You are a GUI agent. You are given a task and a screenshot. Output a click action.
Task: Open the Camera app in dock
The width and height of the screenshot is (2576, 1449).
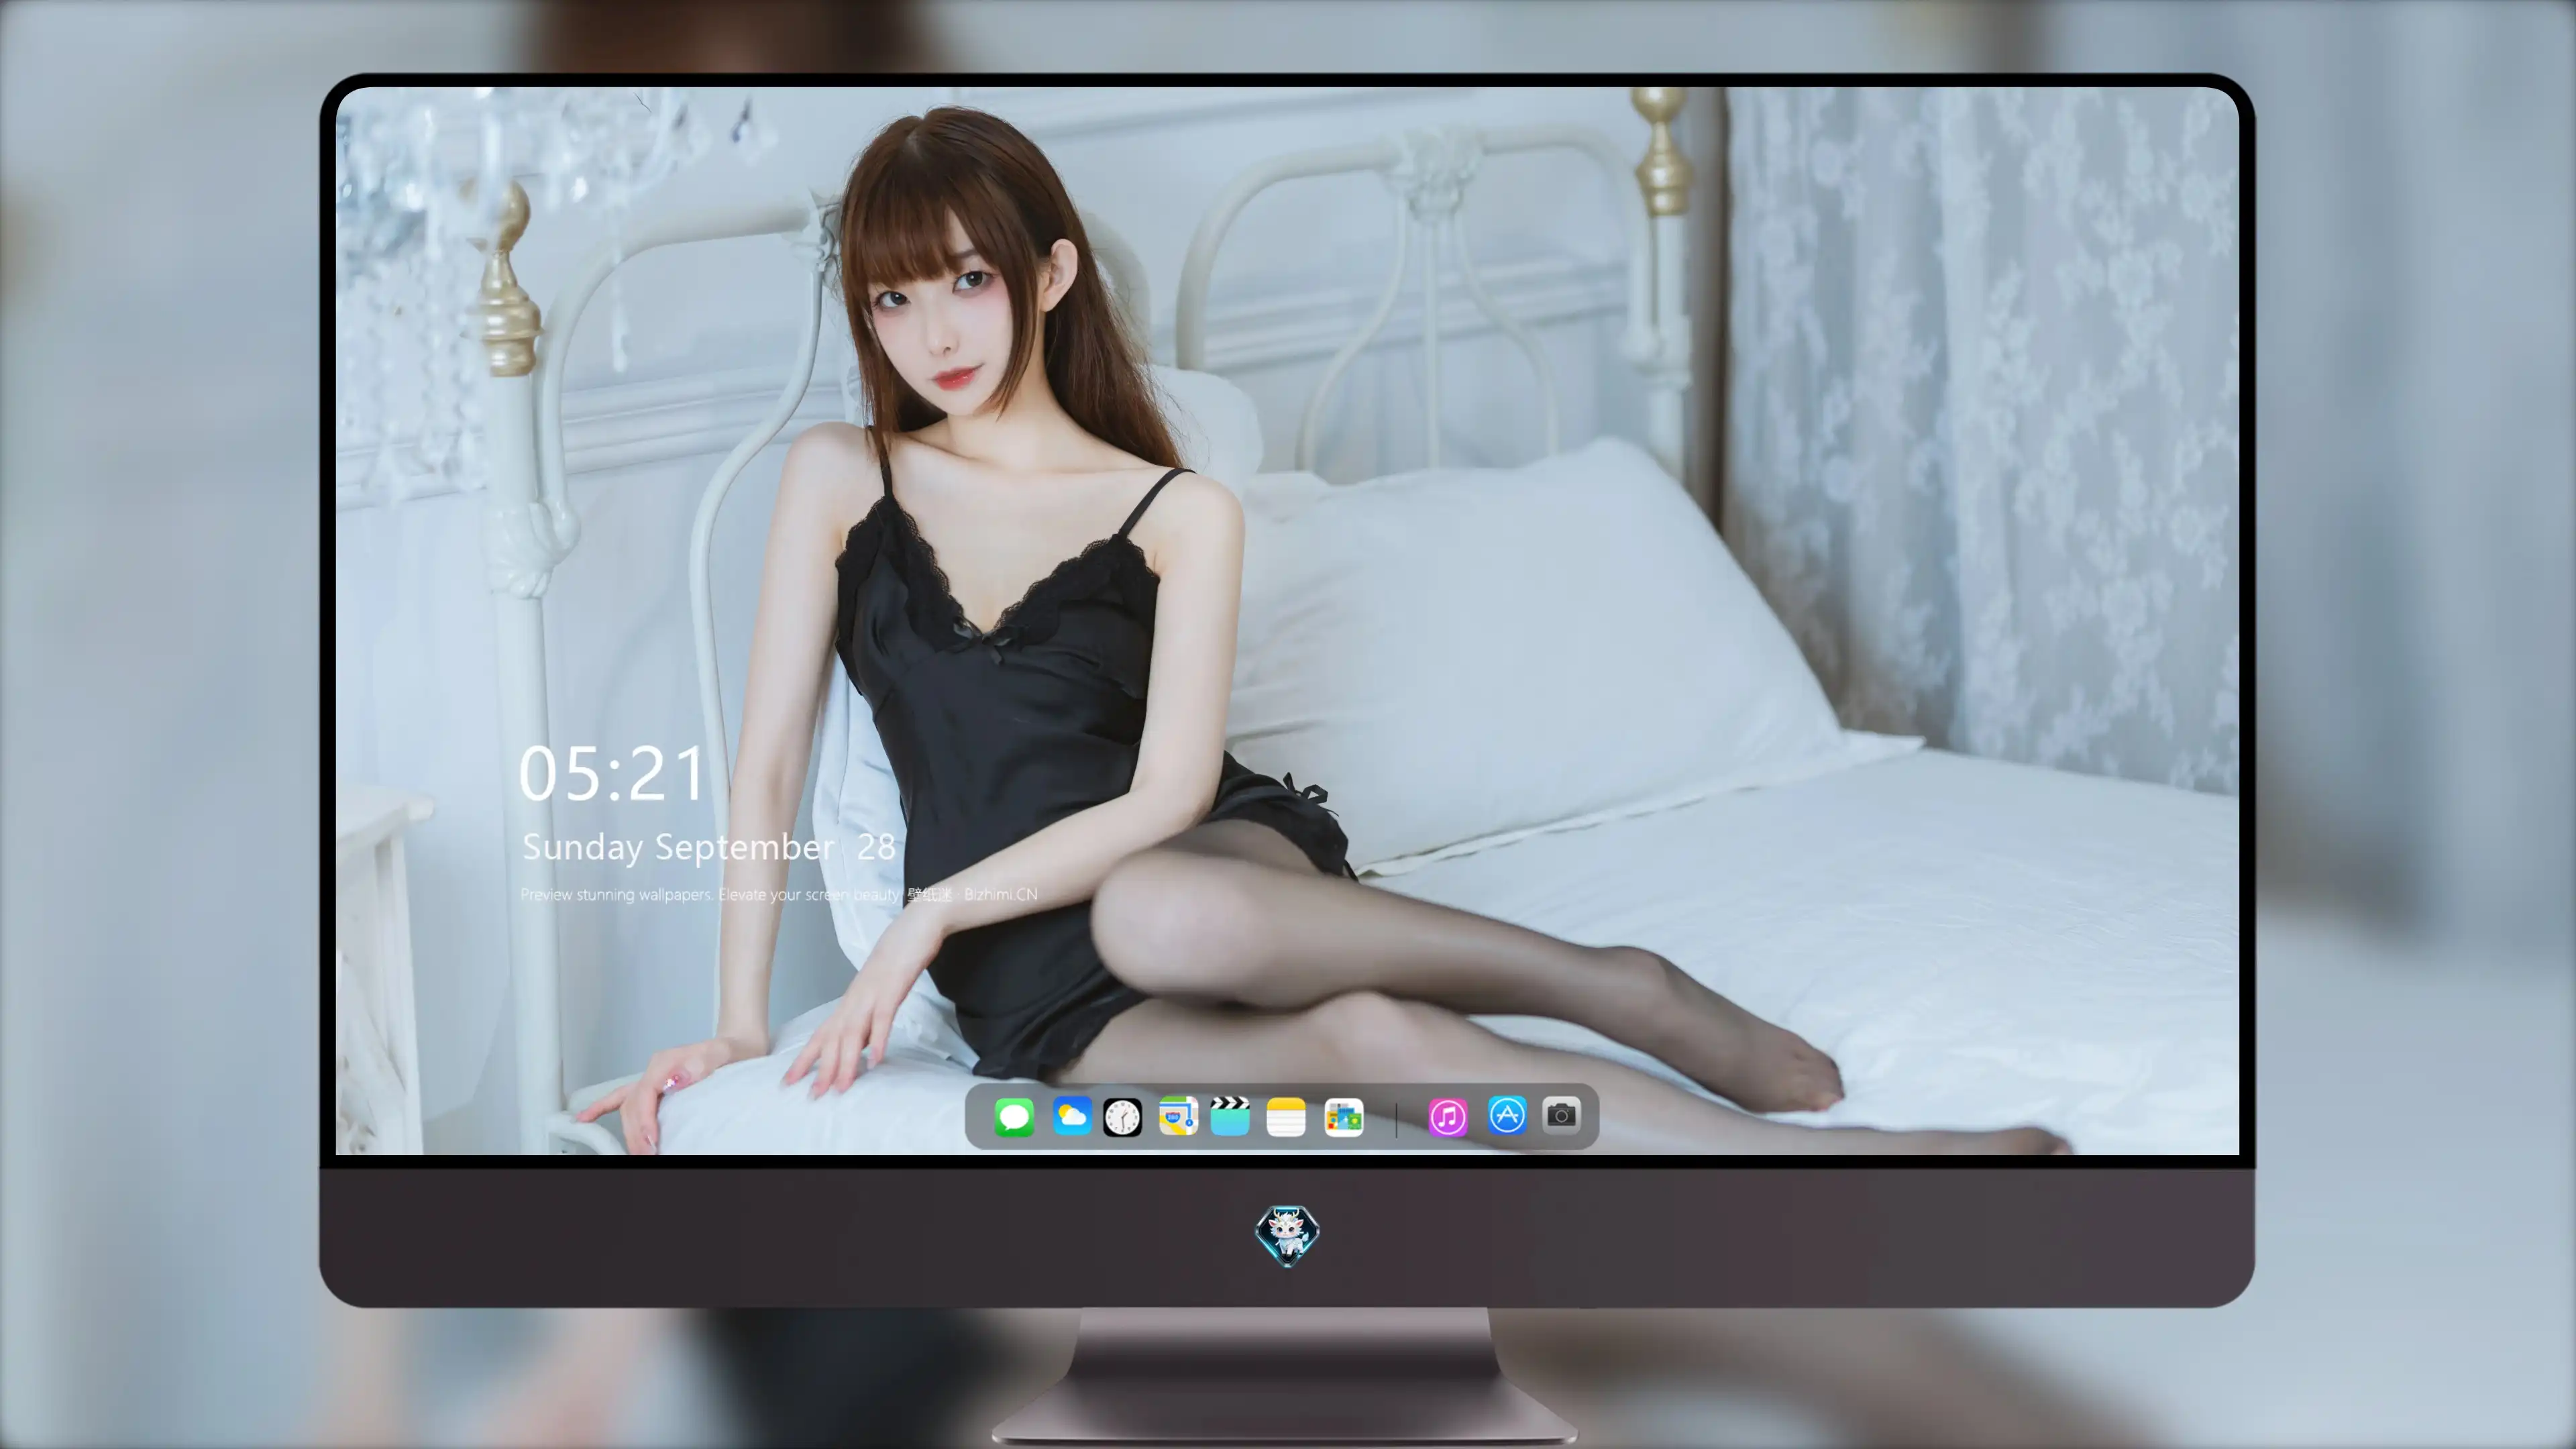tap(1561, 1116)
